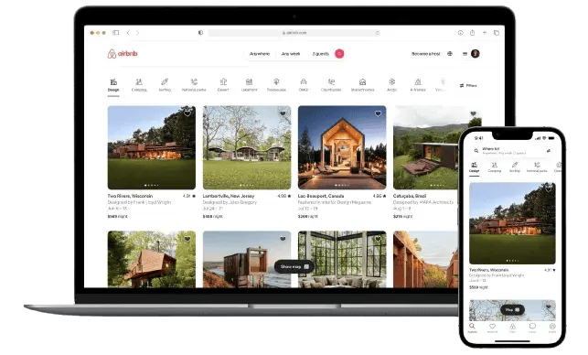Click the Catuçaba, Brazil listing title

(410, 196)
